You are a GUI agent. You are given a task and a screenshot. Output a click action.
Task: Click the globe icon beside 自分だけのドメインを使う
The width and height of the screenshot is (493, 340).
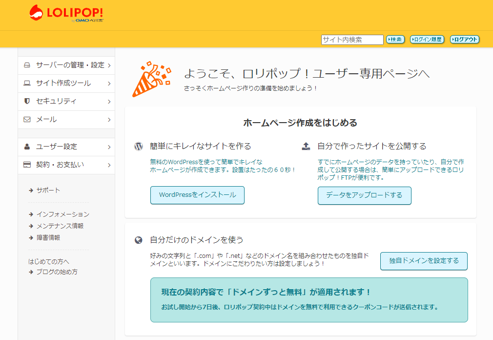coord(138,240)
